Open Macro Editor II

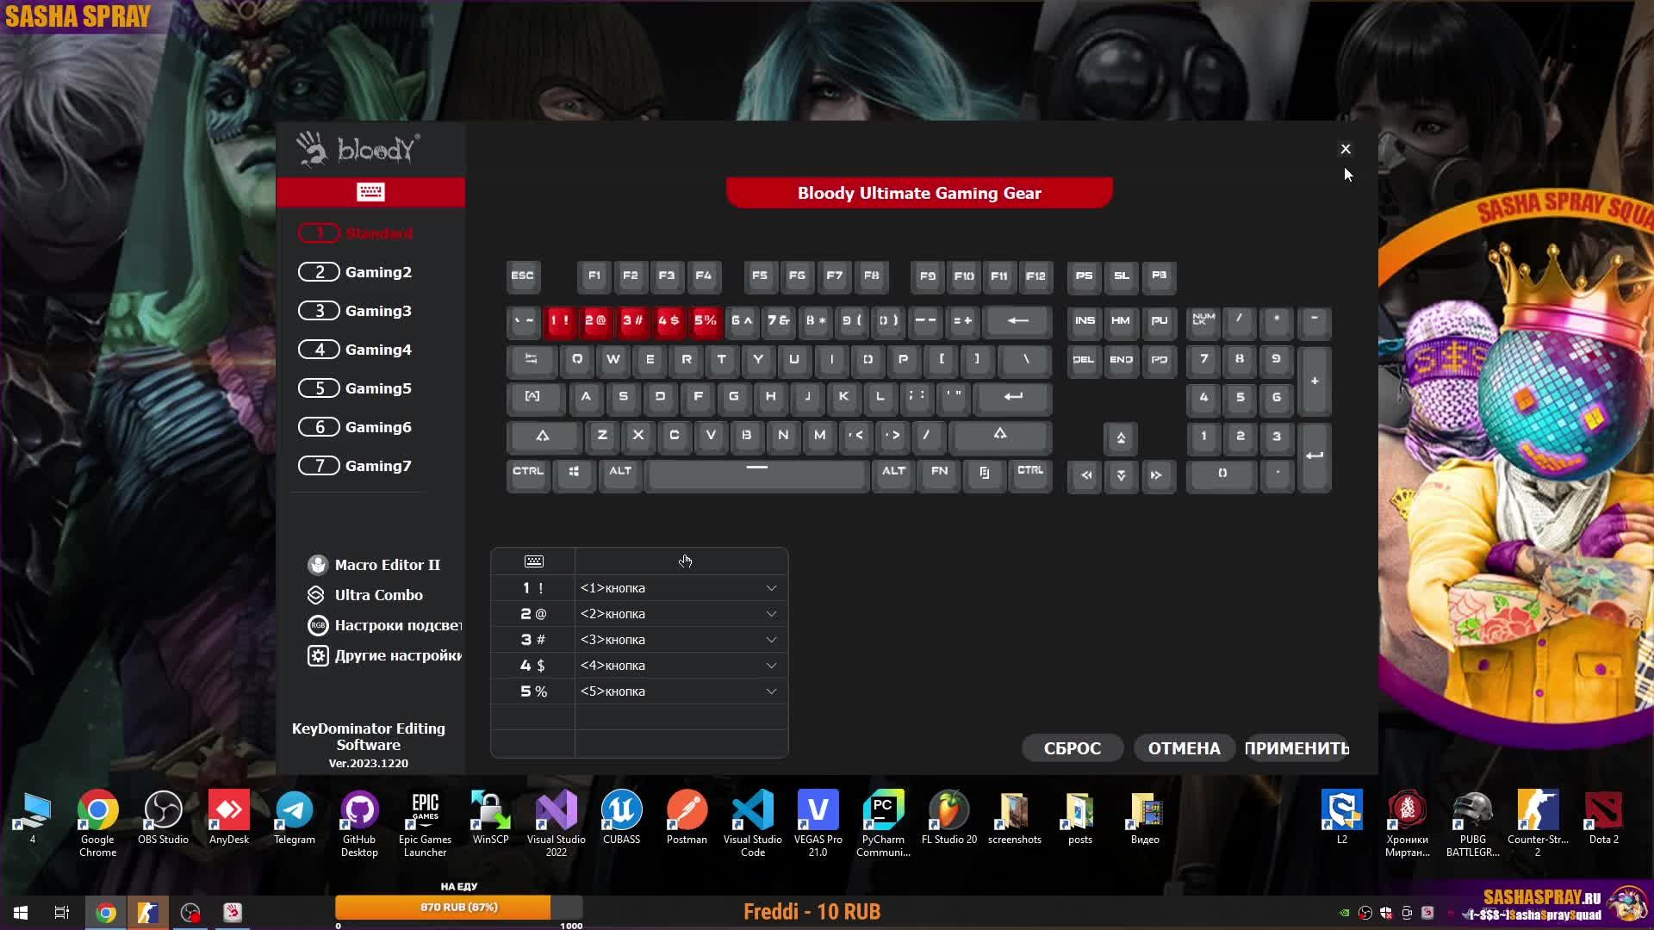pos(387,565)
